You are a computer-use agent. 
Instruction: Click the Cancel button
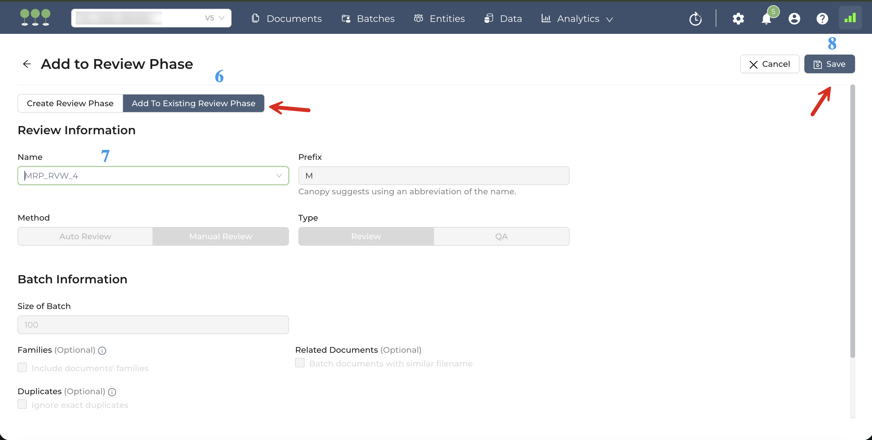769,64
